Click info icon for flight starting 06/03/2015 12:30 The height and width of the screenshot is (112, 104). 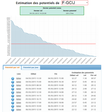13,110
